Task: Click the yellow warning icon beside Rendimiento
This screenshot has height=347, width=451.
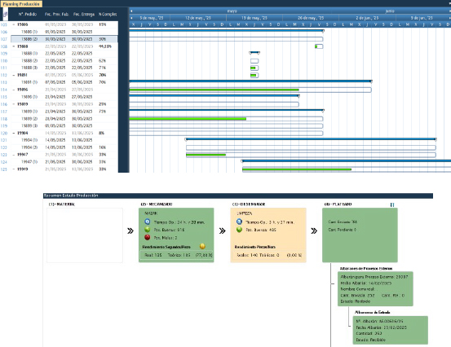Action: click(x=202, y=247)
